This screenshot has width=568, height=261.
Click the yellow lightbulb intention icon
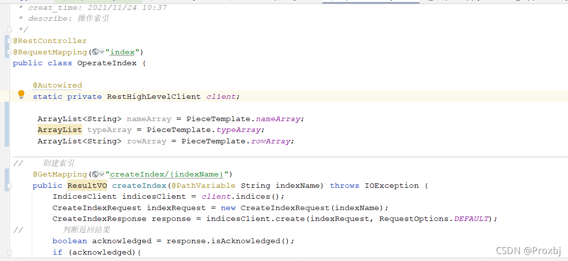click(21, 95)
